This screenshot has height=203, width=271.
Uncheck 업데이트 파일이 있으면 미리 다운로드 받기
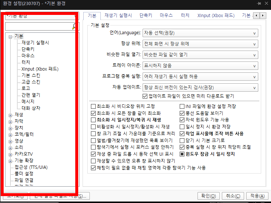coord(145,96)
